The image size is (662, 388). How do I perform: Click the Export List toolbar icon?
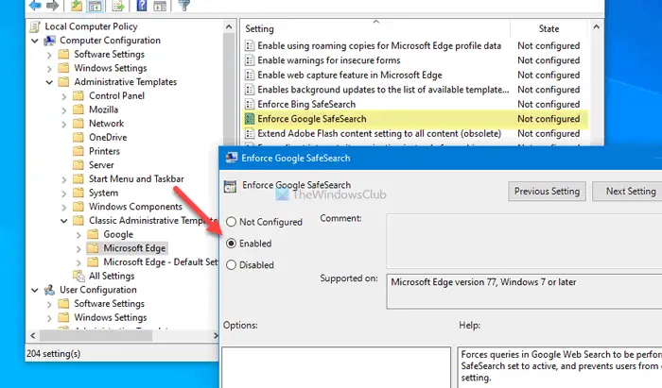coord(118,6)
